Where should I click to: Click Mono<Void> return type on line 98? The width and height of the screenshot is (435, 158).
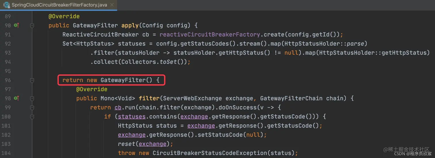118,98
